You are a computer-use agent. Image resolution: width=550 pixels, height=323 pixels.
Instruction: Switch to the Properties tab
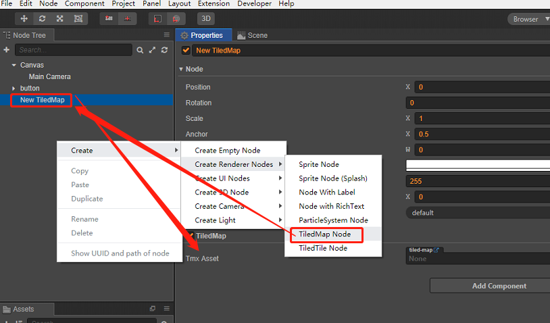[x=203, y=35]
